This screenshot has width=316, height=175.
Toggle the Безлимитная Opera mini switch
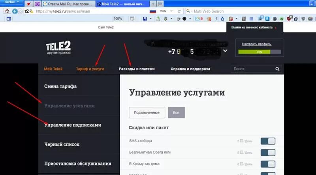point(268,153)
